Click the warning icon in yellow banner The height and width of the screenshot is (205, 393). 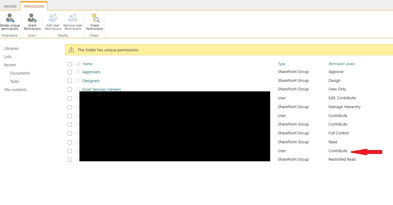[71, 50]
